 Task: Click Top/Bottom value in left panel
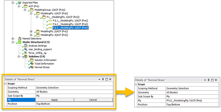43,104
